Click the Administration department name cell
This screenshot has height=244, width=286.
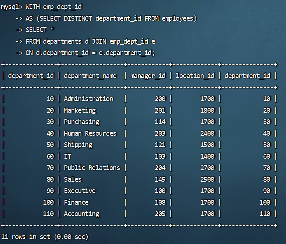(x=88, y=99)
